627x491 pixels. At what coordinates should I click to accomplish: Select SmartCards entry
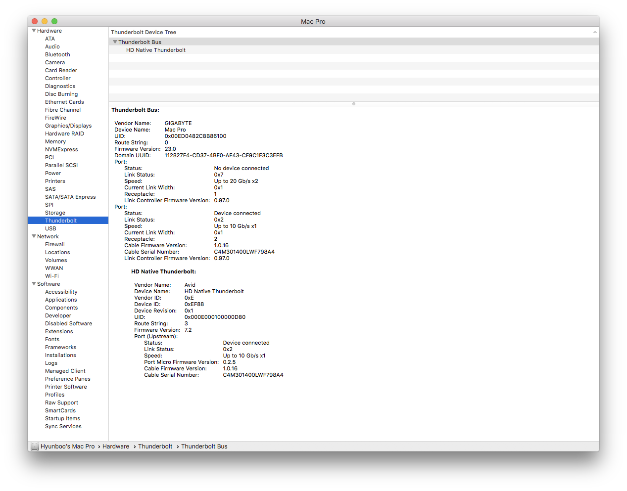[x=60, y=410]
